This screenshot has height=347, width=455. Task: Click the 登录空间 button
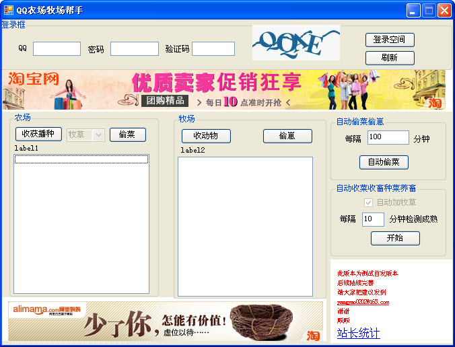click(390, 40)
